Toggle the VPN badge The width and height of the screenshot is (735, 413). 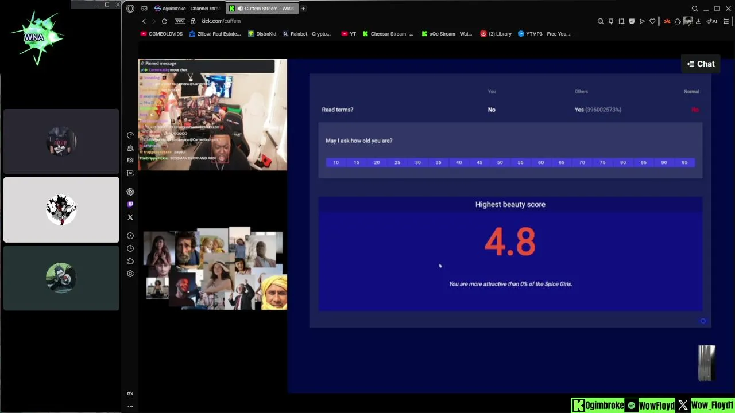pyautogui.click(x=180, y=21)
